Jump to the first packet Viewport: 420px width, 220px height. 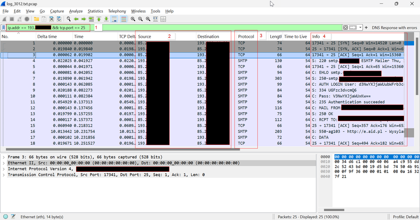pyautogui.click(x=99, y=19)
